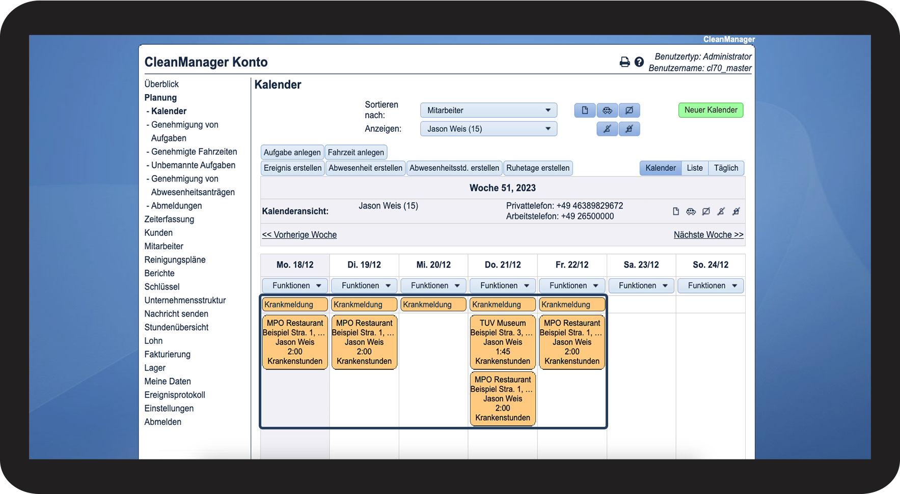Click the blue crossed-out gift icon button
The image size is (900, 494).
pos(629,129)
